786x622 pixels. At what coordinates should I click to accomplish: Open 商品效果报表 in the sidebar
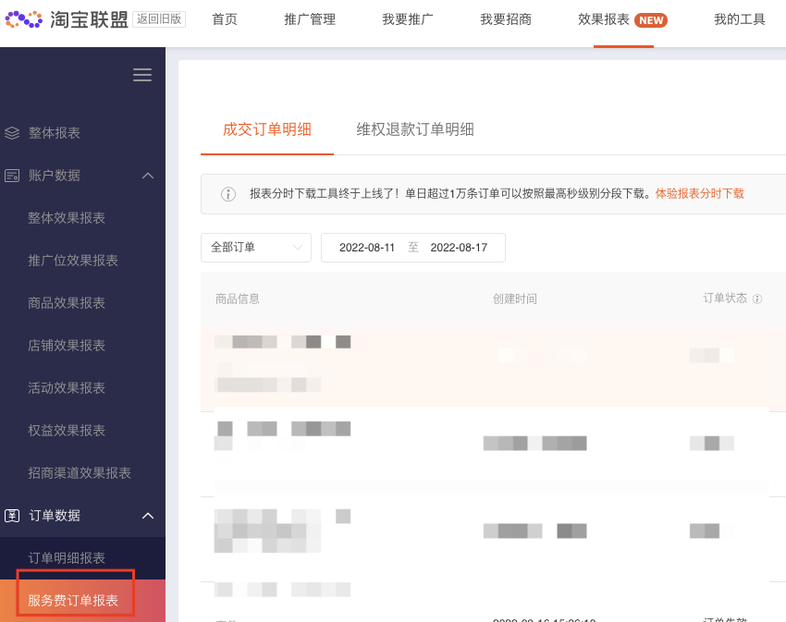click(67, 303)
